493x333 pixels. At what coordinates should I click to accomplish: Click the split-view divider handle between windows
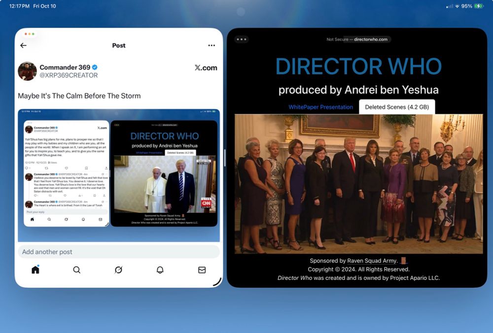[225, 158]
